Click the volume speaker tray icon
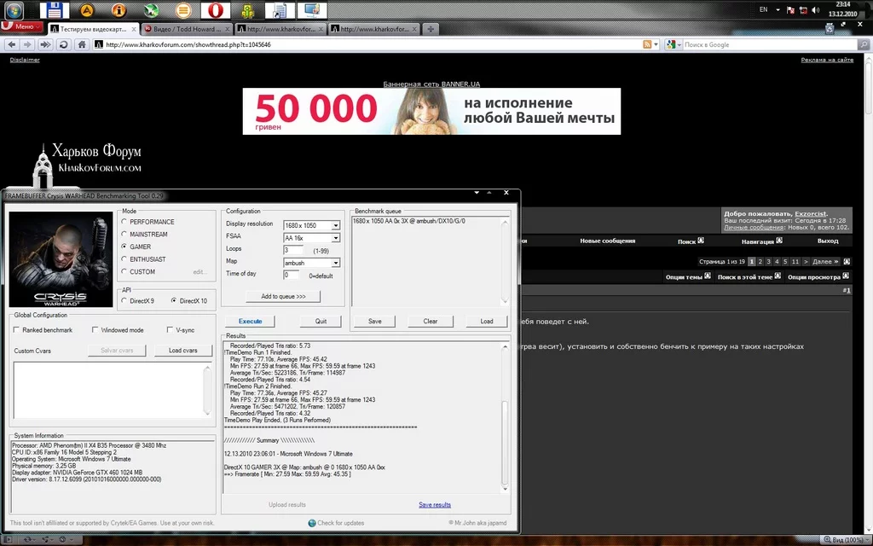This screenshot has height=546, width=873. click(x=816, y=9)
